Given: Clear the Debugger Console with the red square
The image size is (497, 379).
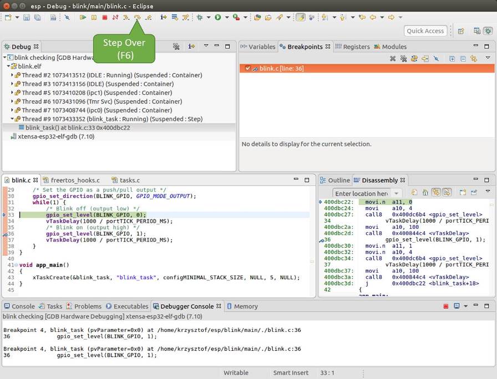Looking at the screenshot, I should pos(445,306).
